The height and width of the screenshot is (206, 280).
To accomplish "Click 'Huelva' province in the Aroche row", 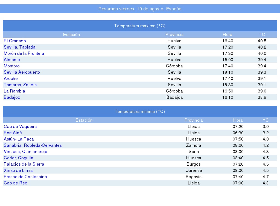I will pyautogui.click(x=174, y=78).
